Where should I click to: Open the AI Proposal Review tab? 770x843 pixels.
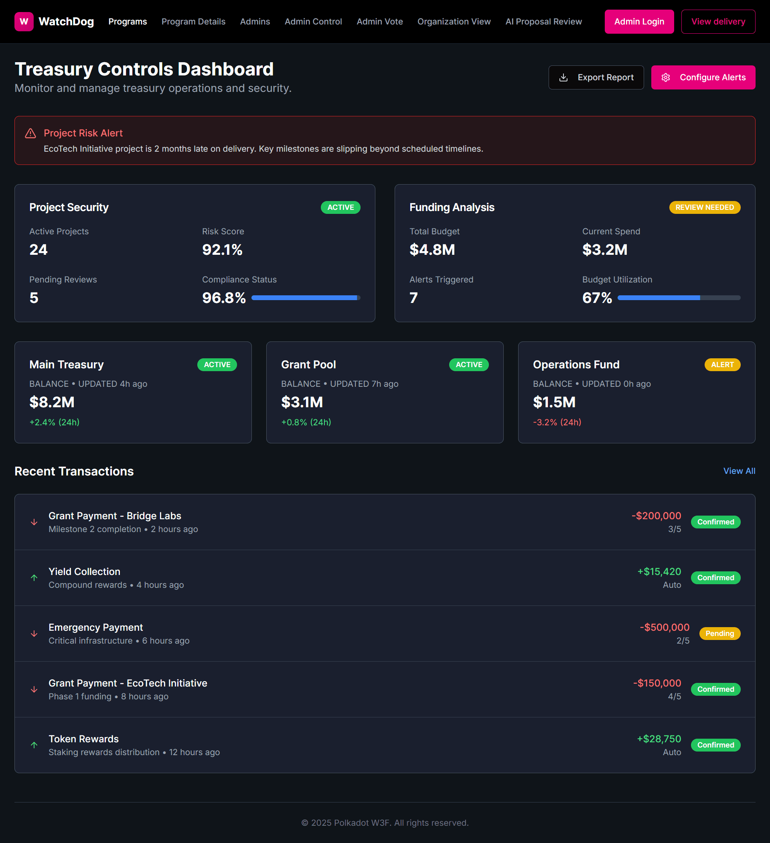pos(543,22)
